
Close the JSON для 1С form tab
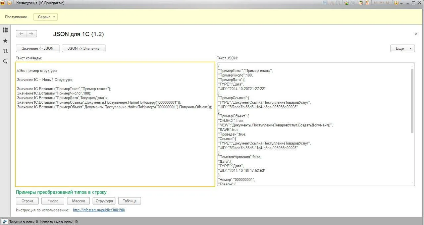416,34
